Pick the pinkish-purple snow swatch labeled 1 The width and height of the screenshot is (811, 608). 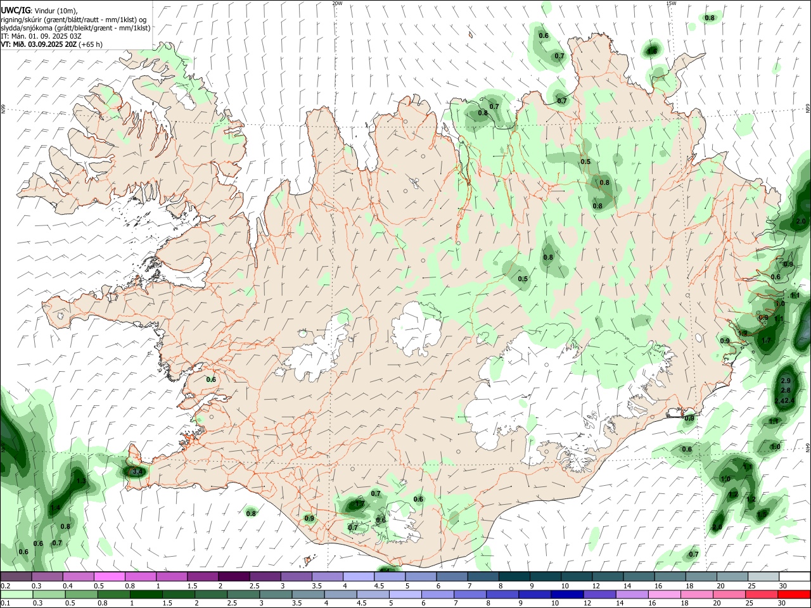[x=172, y=577]
